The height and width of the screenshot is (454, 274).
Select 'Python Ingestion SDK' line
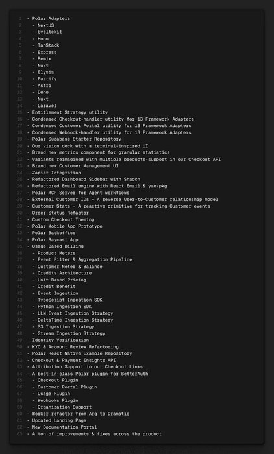pyautogui.click(x=62, y=307)
